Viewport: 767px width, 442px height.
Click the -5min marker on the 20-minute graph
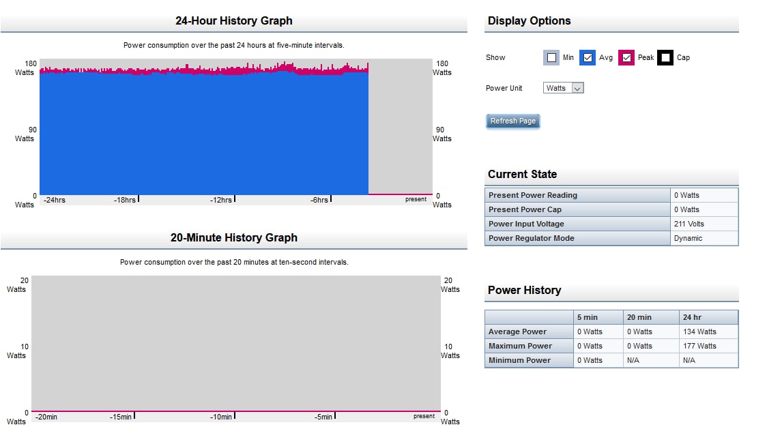click(323, 417)
